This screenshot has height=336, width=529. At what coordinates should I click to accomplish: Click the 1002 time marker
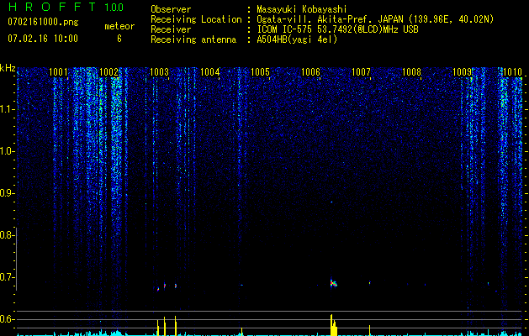point(109,71)
